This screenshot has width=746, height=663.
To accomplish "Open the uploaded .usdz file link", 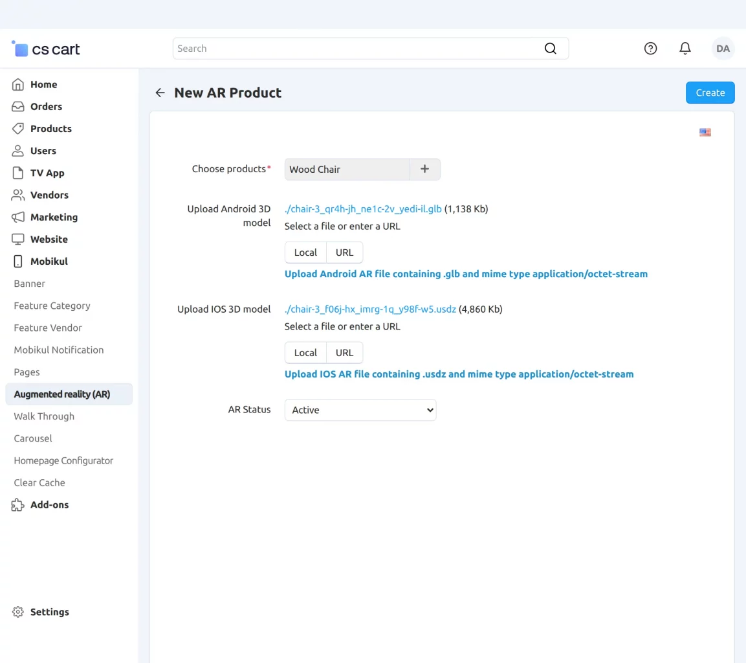I will 370,309.
